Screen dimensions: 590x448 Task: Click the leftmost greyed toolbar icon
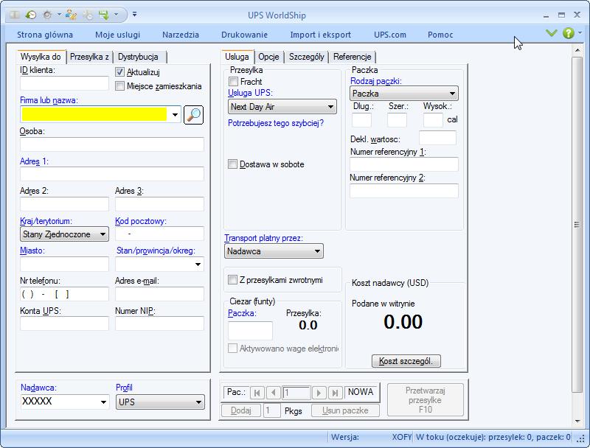pyautogui.click(x=15, y=15)
